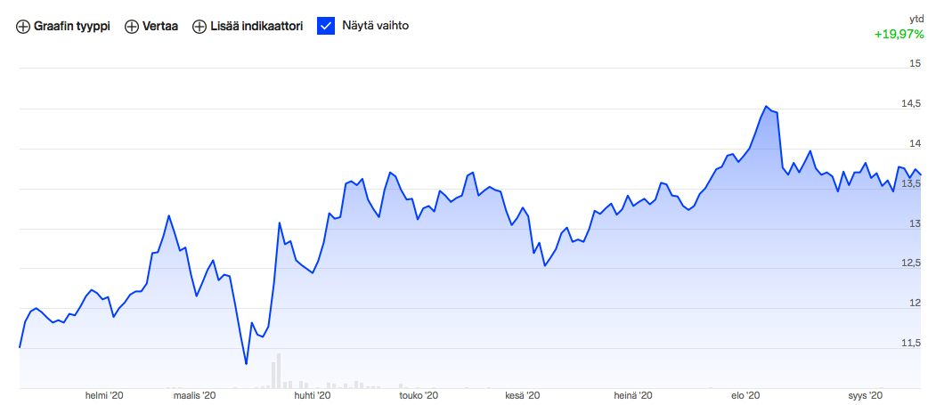This screenshot has height=405, width=936.
Task: Expand the Vertaa comparison options
Action: [x=160, y=27]
